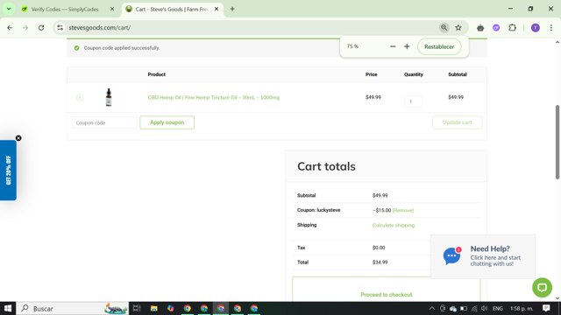Click the address bar URL stevesgoods.com/cart/
The width and height of the screenshot is (561, 315).
[99, 27]
